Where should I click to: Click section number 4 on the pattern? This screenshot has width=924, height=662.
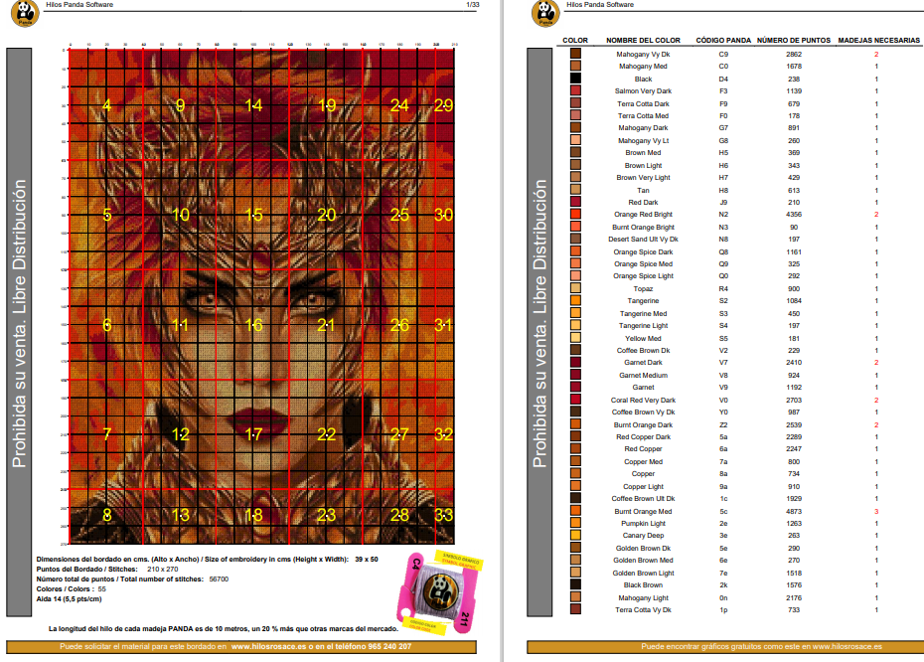coord(106,105)
